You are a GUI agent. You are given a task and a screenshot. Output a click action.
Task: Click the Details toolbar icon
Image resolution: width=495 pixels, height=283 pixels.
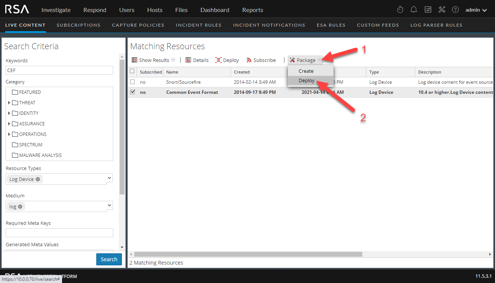188,60
